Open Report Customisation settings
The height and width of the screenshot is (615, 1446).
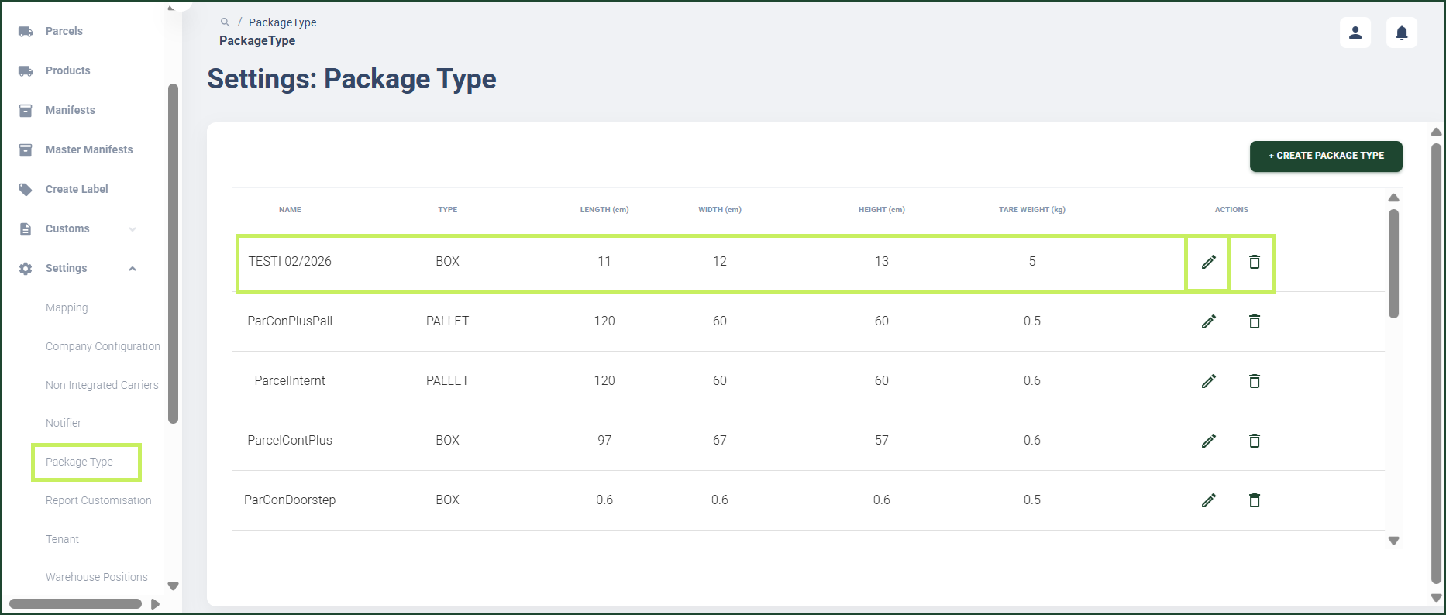[98, 500]
